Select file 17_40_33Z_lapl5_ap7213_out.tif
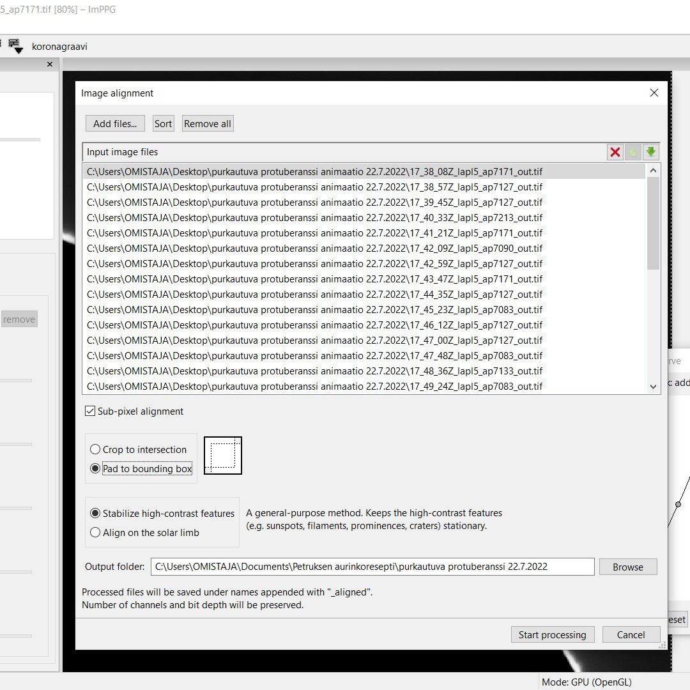The height and width of the screenshot is (690, 690). [364, 218]
